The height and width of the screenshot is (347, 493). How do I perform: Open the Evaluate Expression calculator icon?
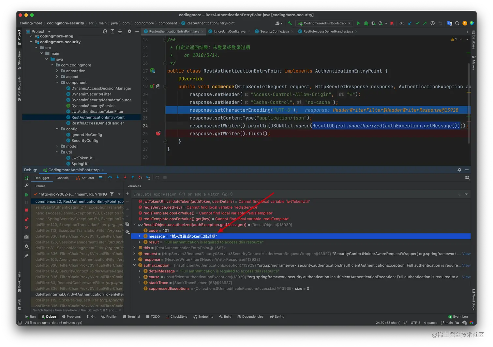157,178
